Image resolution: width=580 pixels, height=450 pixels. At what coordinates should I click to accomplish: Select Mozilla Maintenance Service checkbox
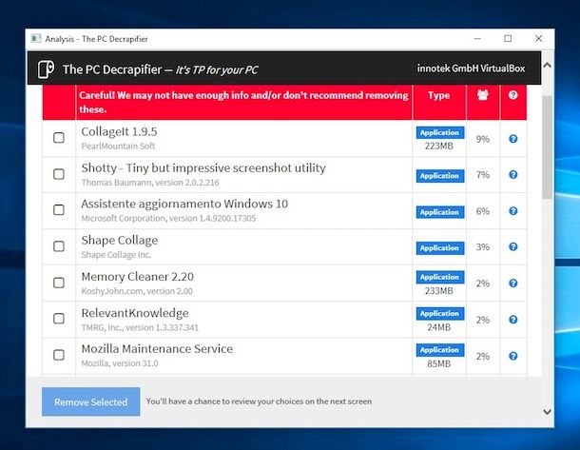coord(59,355)
